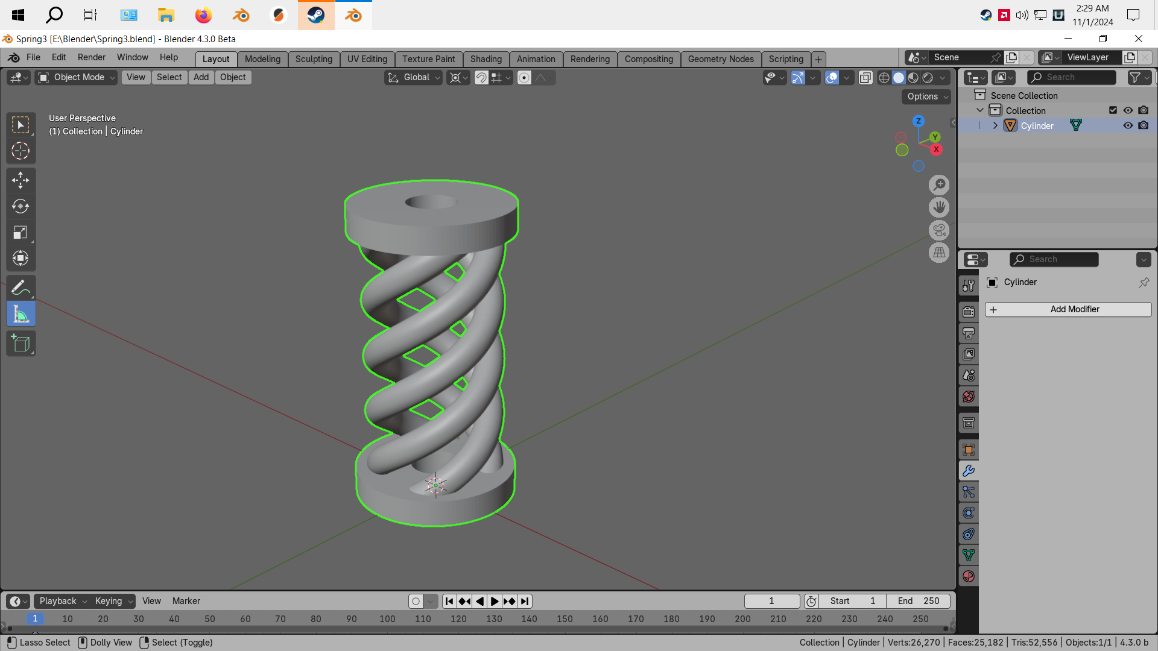Open the Modifiers wrench properties tab
The height and width of the screenshot is (651, 1158).
click(x=969, y=471)
